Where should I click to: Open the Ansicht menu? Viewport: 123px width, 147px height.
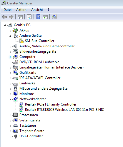point(37,10)
